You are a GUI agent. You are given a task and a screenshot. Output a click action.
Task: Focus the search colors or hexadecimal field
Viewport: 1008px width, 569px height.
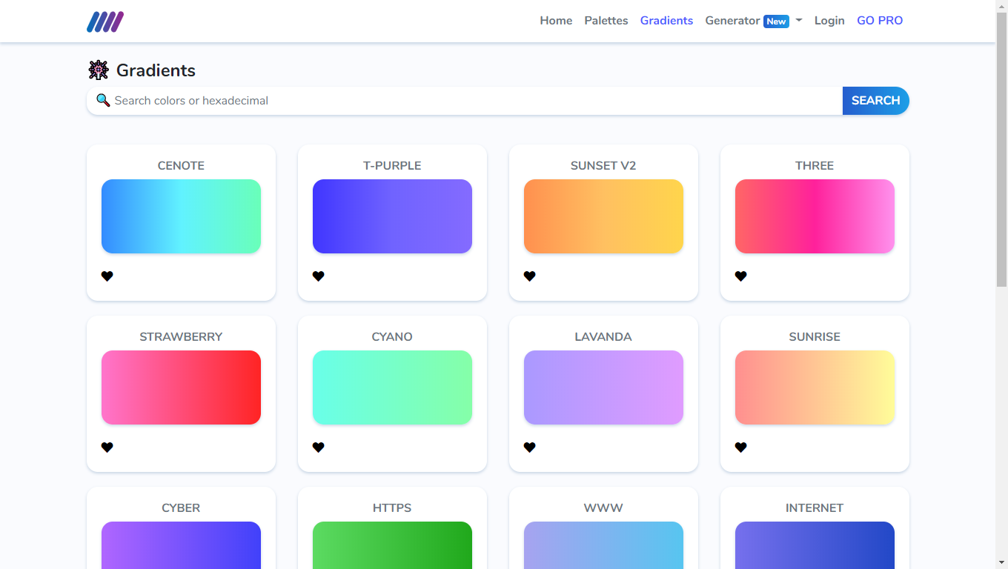(x=474, y=101)
